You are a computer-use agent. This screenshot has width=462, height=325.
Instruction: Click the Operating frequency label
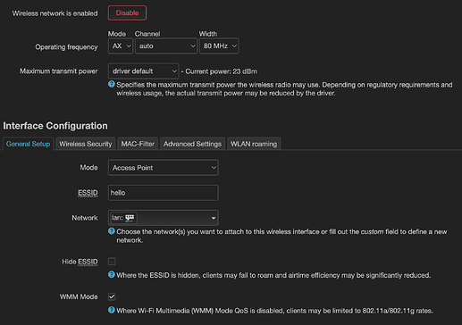pos(66,47)
